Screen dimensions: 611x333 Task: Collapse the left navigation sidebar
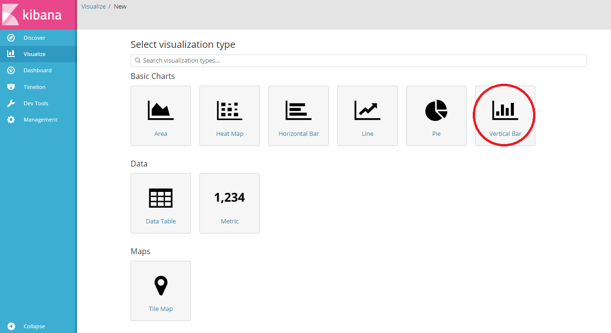click(33, 326)
